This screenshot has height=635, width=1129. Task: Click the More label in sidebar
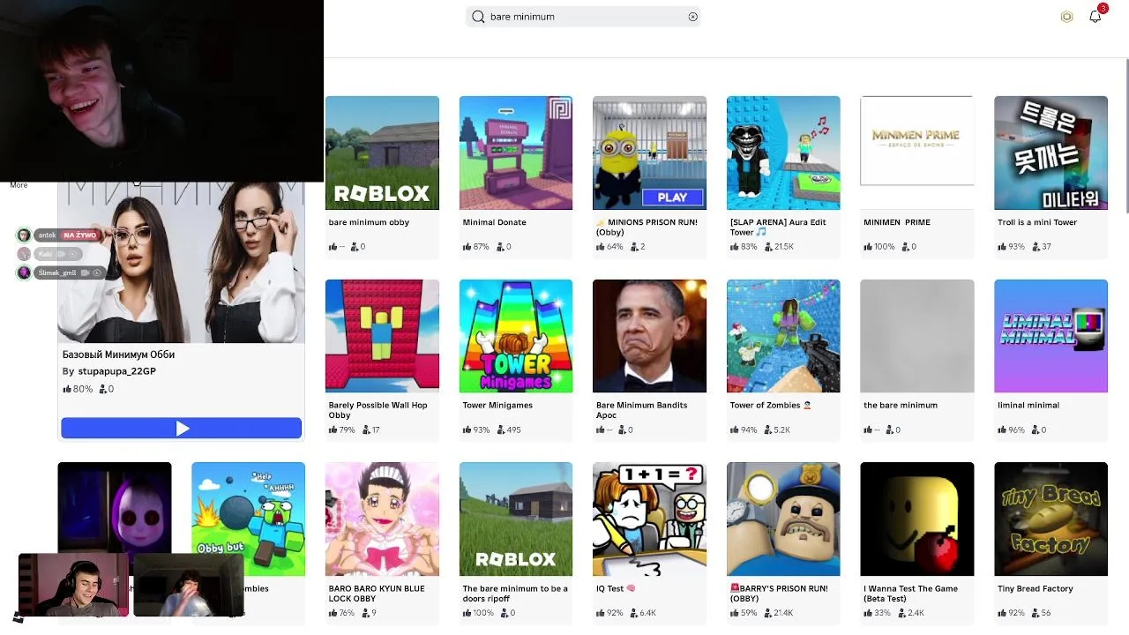(x=19, y=185)
